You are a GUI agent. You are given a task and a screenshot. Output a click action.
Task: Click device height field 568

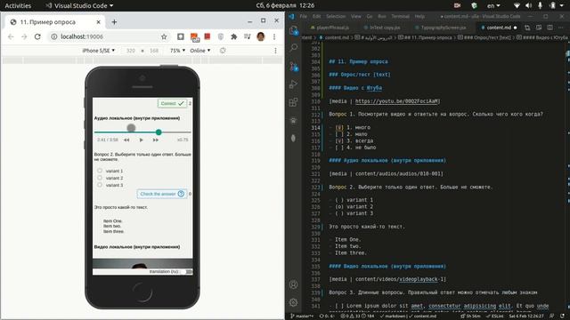click(x=154, y=51)
